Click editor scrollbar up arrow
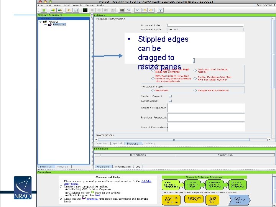Screen dimensions: 276x207 pyautogui.click(x=273, y=19)
